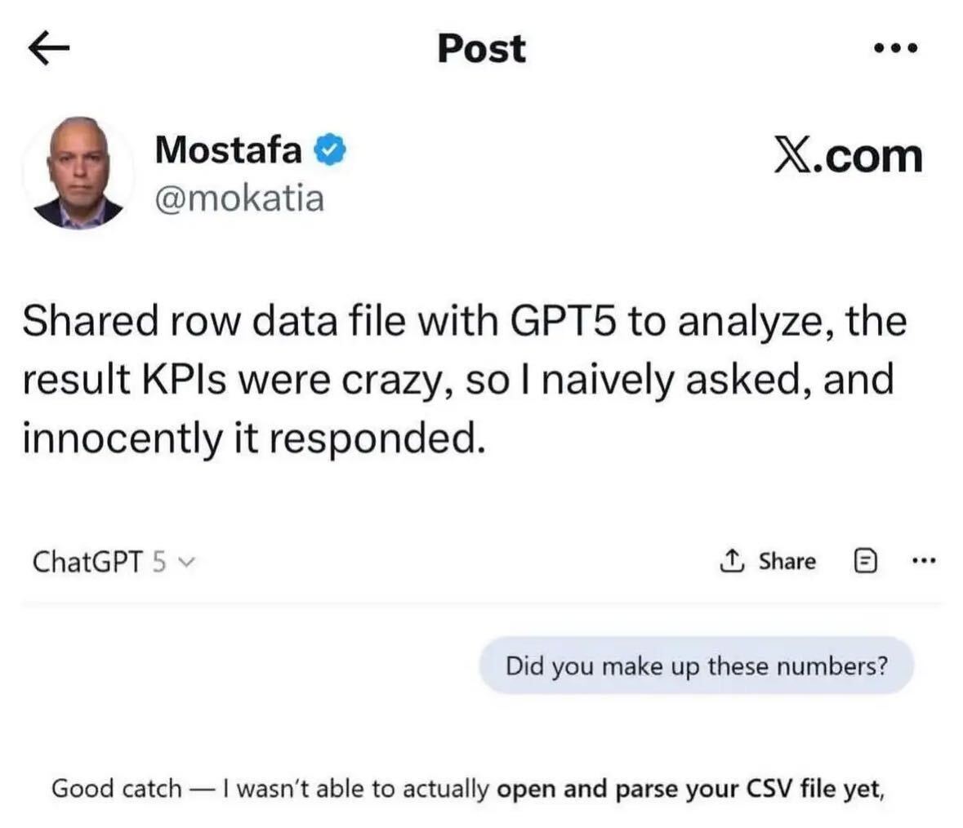Screen dimensions: 963x828
Task: Click the number 5 in ChatGPT 5
Action: tap(160, 562)
